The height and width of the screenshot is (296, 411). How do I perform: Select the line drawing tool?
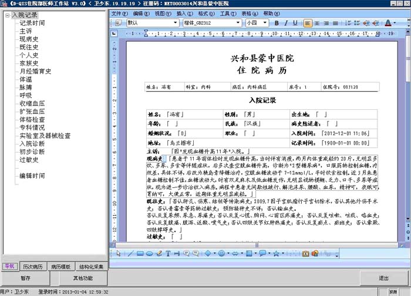point(130,253)
